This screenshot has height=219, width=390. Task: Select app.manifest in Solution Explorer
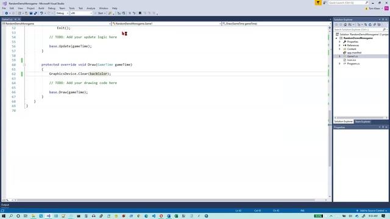point(354,53)
